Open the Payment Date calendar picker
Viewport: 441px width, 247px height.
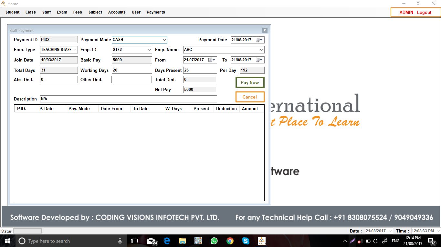(259, 40)
